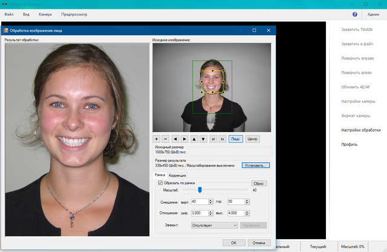
Task: Click 'Настройки камеры' in side panel
Action: [358, 101]
